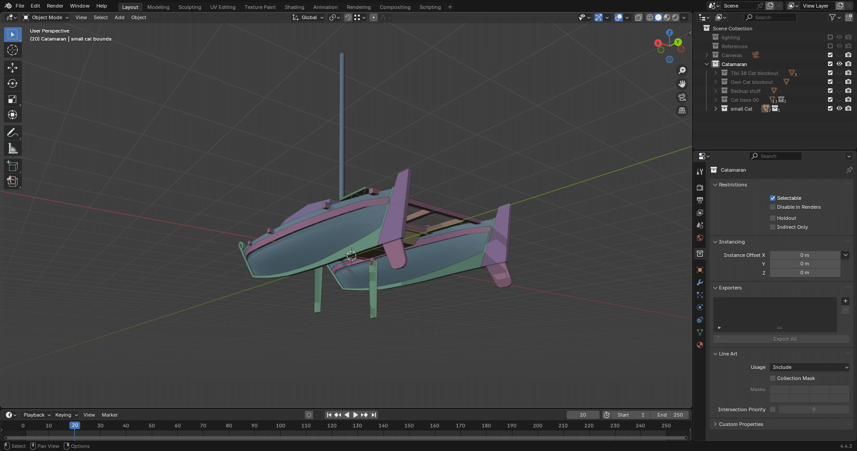Select the Add Cube tool
The width and height of the screenshot is (857, 451).
tap(12, 166)
